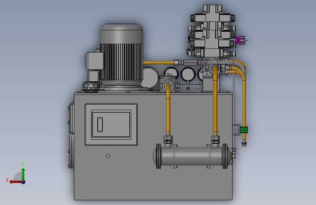Select the left vertical copper pipe
316x205 pixels.
pos(168,110)
